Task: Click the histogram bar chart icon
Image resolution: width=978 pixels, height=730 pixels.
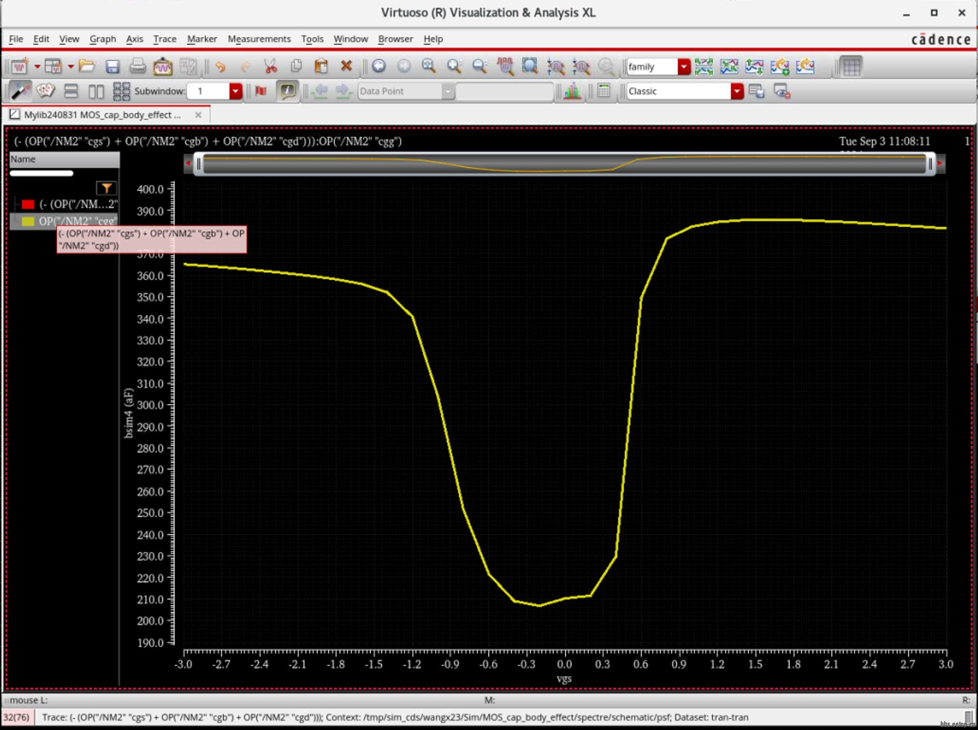Action: 572,91
